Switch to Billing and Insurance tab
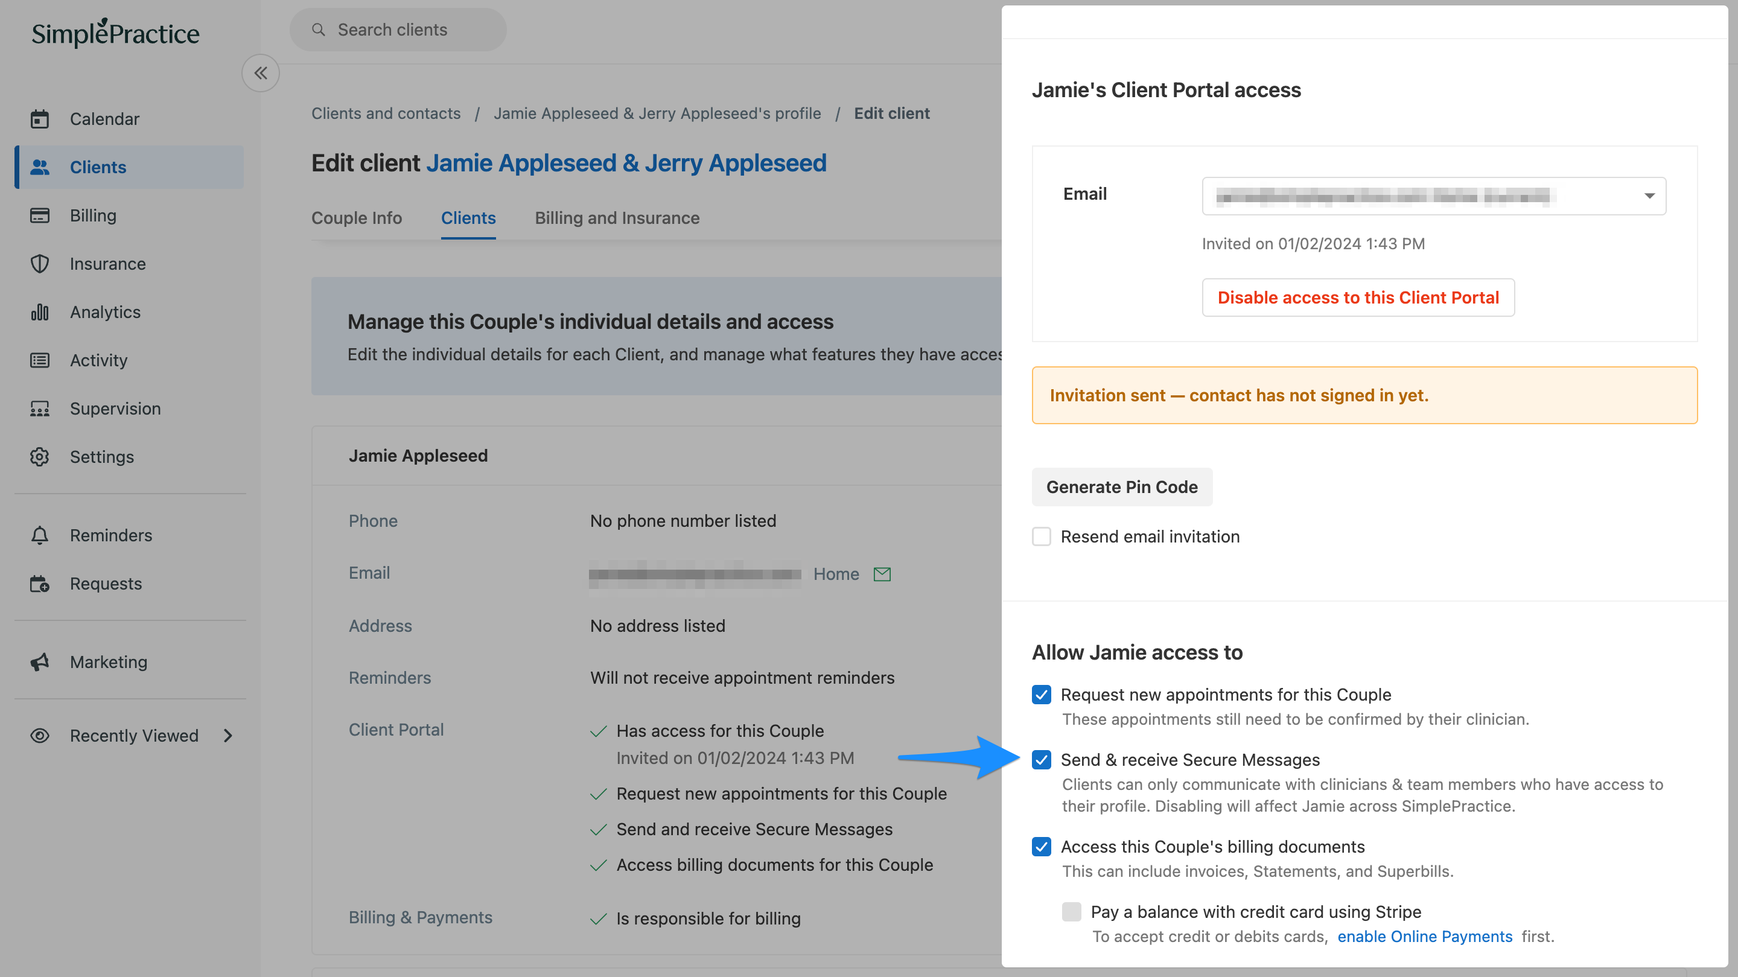The height and width of the screenshot is (977, 1738). [x=617, y=218]
